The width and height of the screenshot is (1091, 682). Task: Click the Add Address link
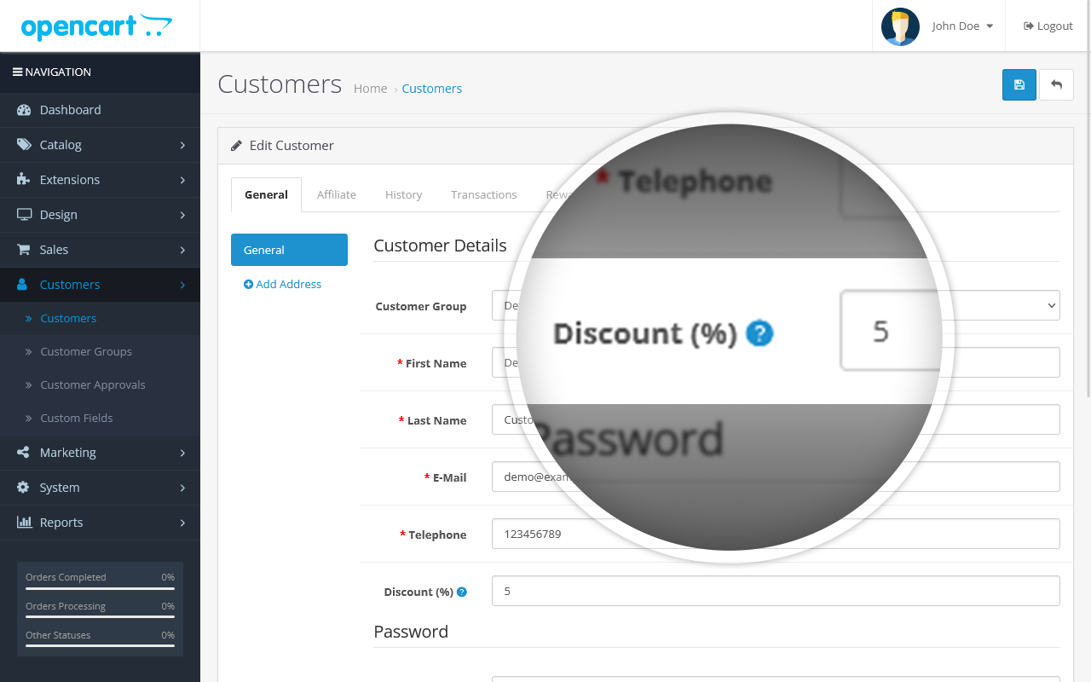[283, 285]
